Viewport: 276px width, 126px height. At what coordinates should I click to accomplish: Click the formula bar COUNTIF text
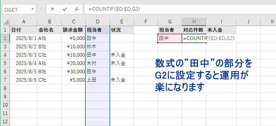[114, 9]
